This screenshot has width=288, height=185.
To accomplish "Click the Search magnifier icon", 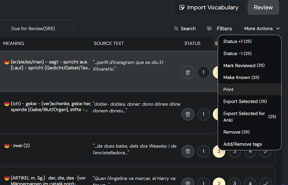I will (x=176, y=29).
